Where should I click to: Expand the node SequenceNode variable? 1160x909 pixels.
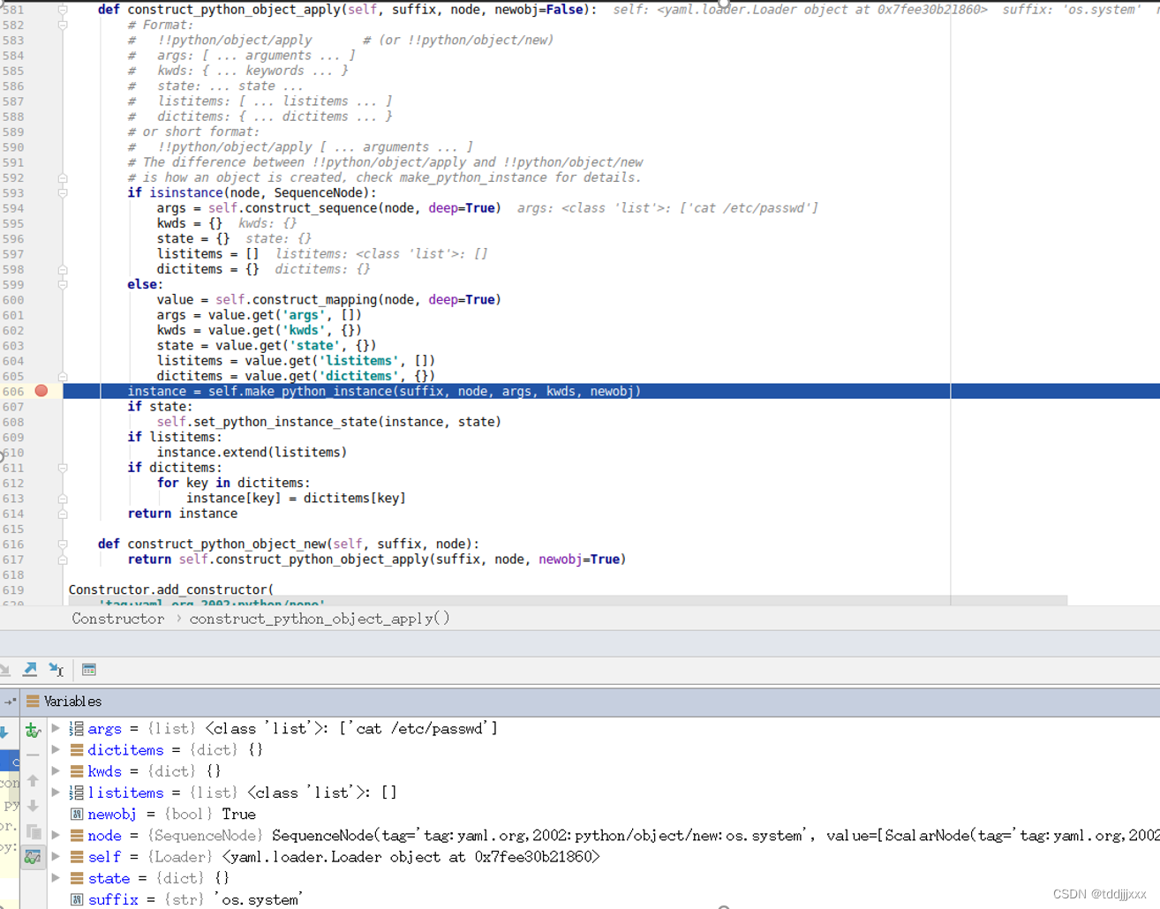point(56,835)
